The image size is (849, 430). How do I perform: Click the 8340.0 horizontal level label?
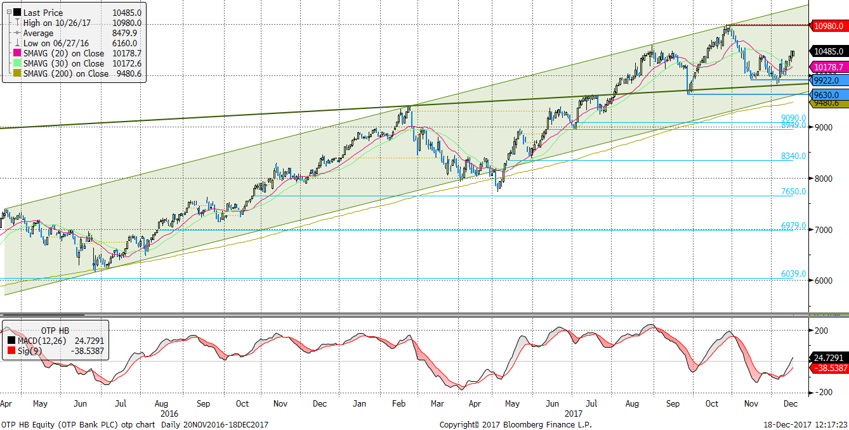pyautogui.click(x=793, y=156)
